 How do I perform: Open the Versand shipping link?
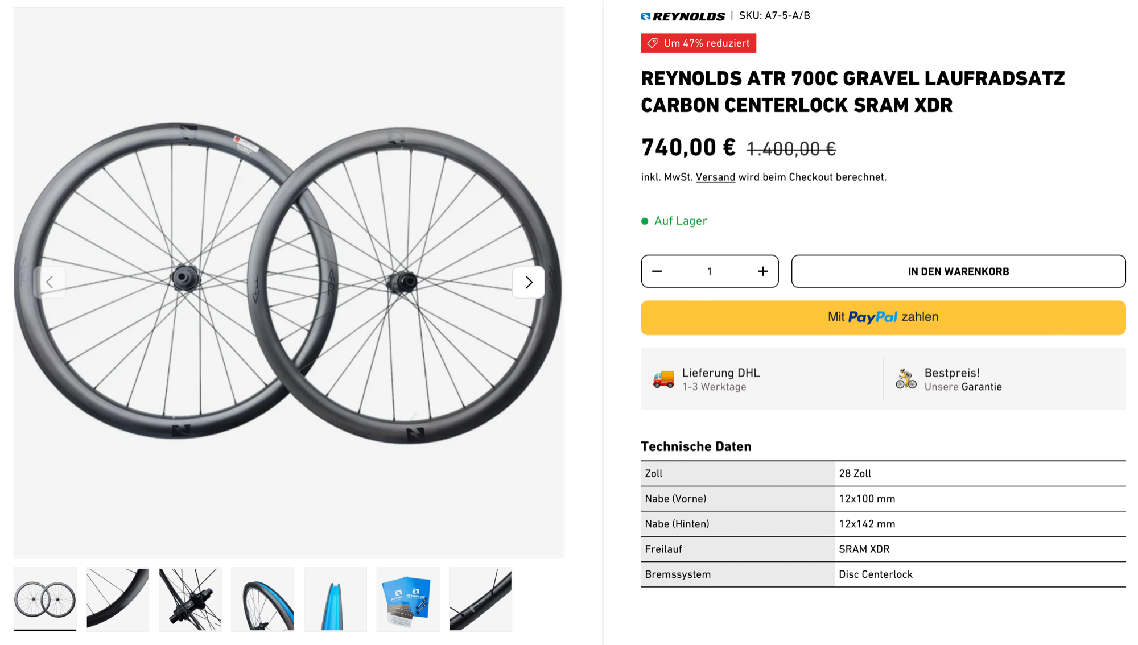[x=715, y=177]
